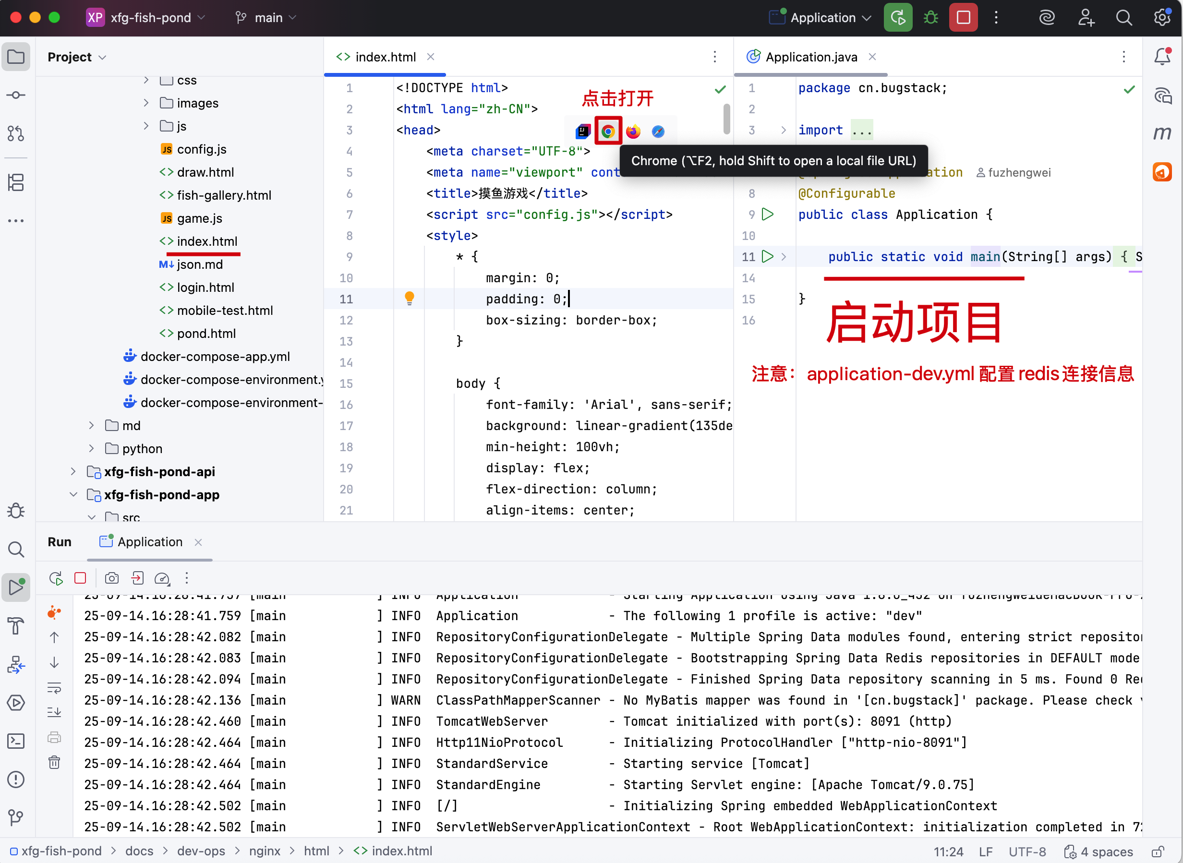Open index.html preview in Chrome browser
The width and height of the screenshot is (1183, 863).
click(608, 132)
